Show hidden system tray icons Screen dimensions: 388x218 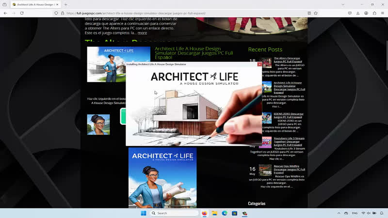coord(339,213)
